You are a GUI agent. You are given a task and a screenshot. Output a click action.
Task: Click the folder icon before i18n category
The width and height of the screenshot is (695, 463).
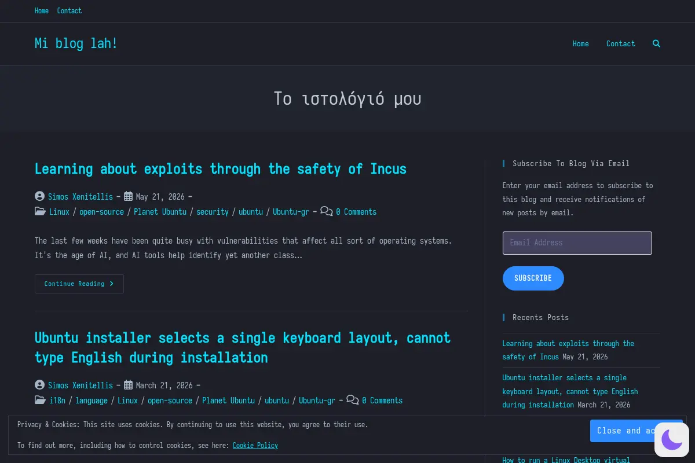click(x=40, y=400)
